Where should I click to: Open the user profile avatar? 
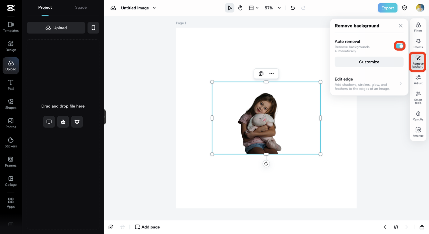tap(420, 8)
